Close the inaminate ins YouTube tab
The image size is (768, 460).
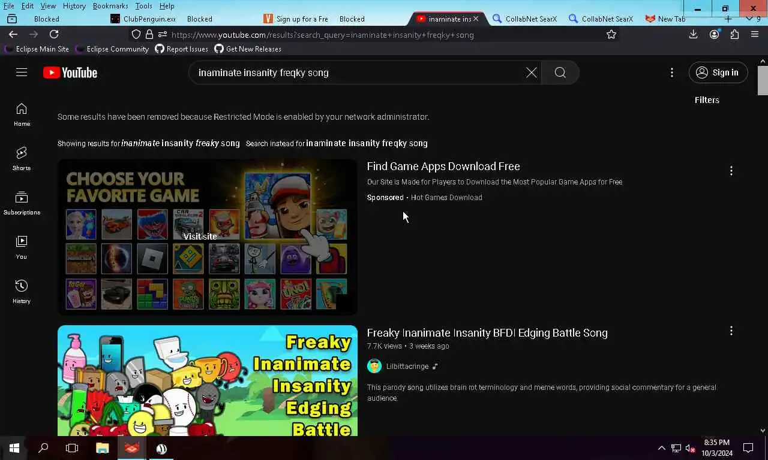click(x=476, y=19)
